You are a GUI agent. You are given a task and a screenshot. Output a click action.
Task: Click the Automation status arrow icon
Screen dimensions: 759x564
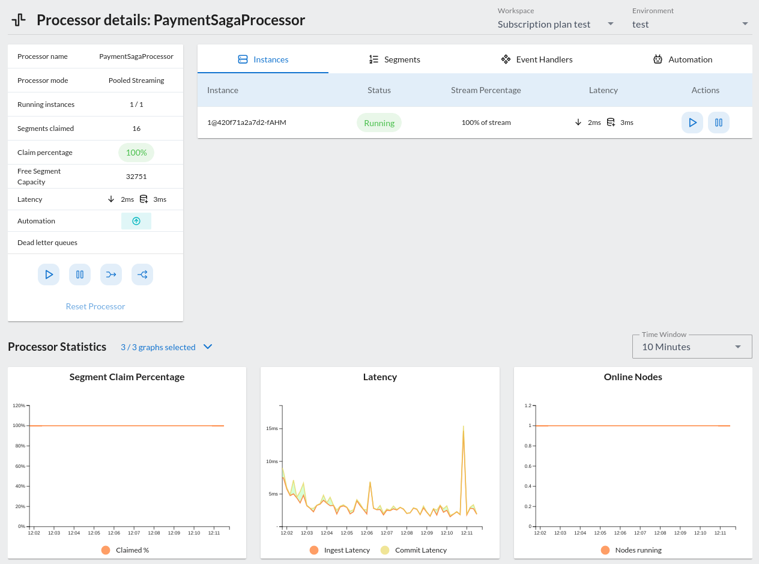point(136,221)
